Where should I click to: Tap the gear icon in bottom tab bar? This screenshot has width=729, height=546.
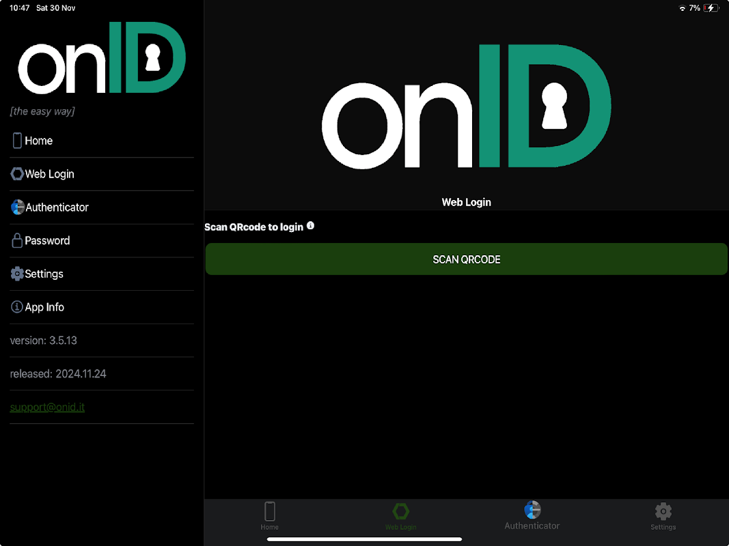pos(663,511)
